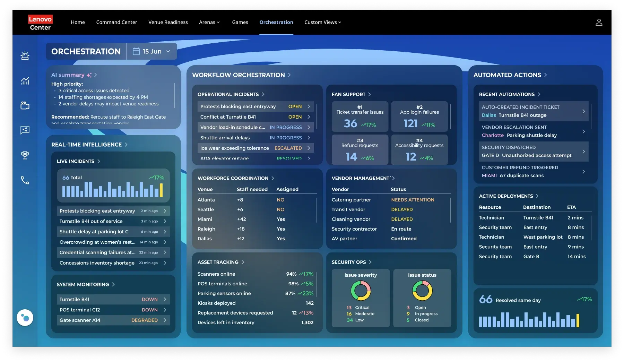Click the alarm siren icon in sidebar
Screen dimensions: 624x362
pos(25,56)
